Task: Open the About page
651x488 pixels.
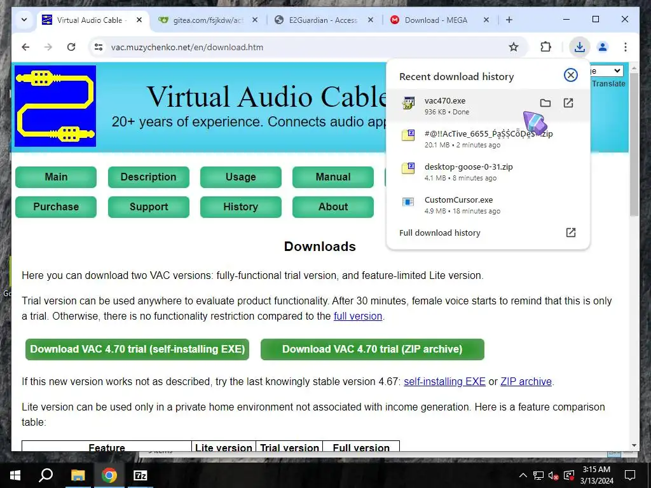Action: click(x=333, y=207)
